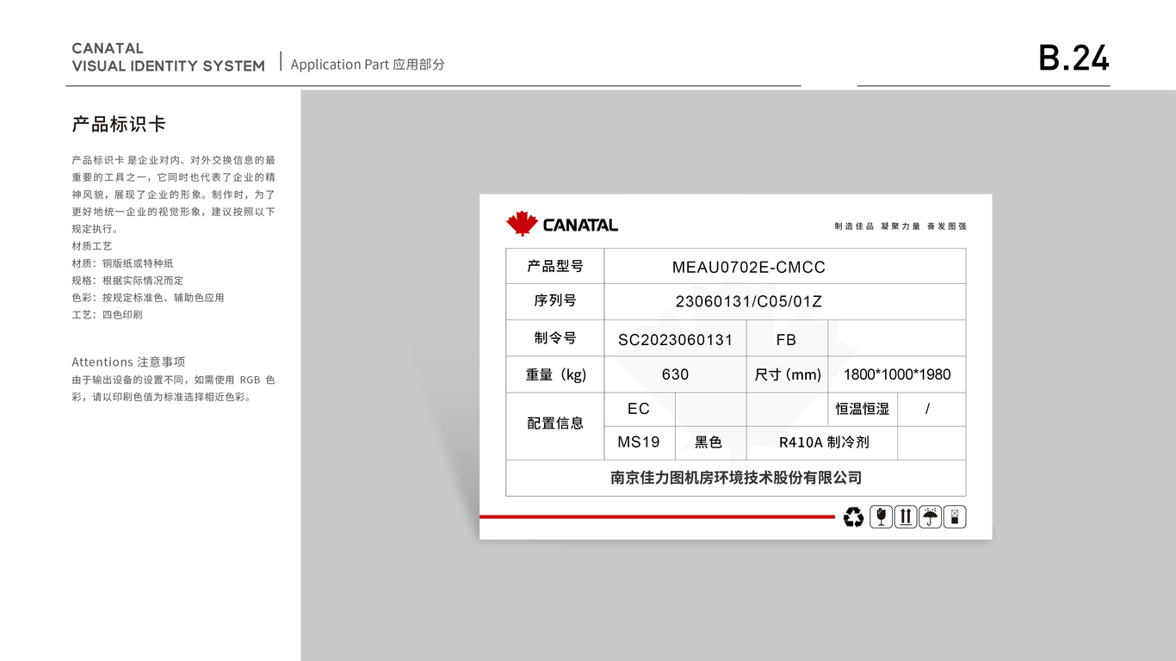Click the recycling symbol icon
1176x661 pixels.
click(x=853, y=517)
